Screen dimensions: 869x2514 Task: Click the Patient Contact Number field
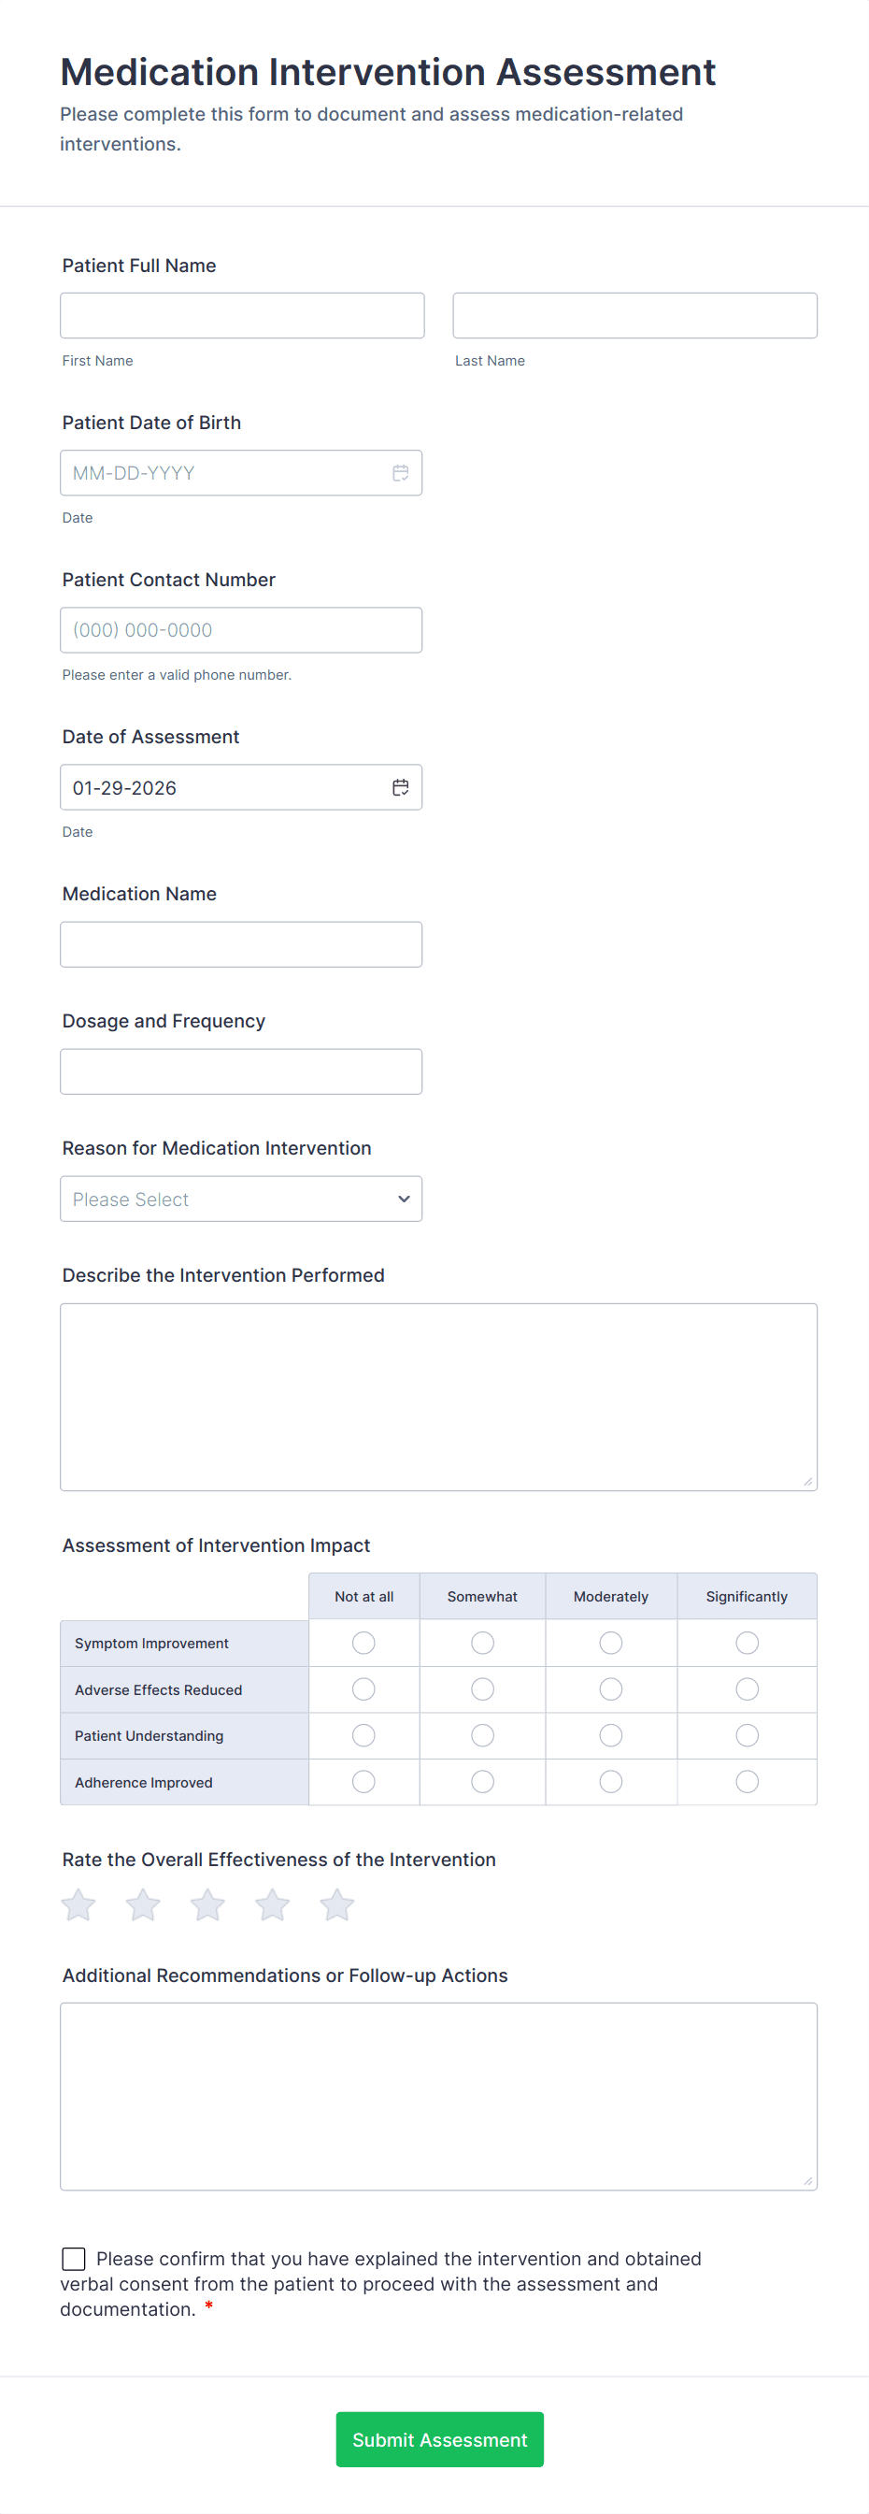[241, 630]
